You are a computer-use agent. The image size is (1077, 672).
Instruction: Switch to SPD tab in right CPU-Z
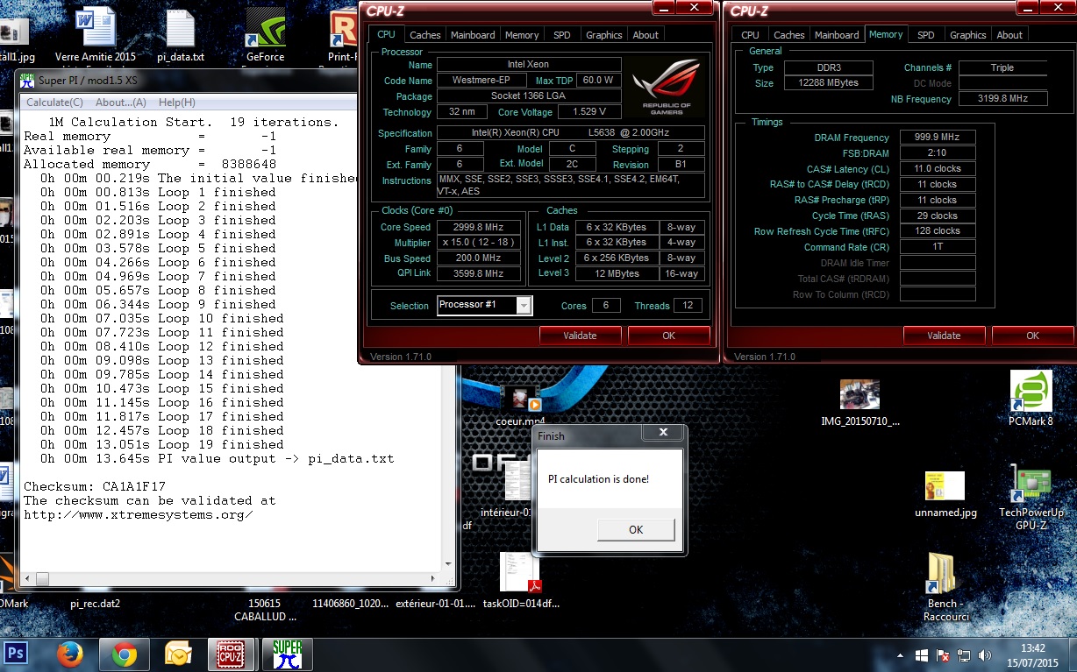point(925,35)
